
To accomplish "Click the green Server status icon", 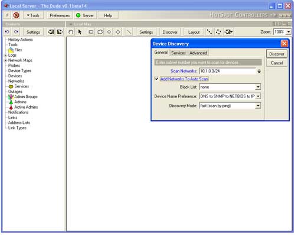I will [78, 15].
